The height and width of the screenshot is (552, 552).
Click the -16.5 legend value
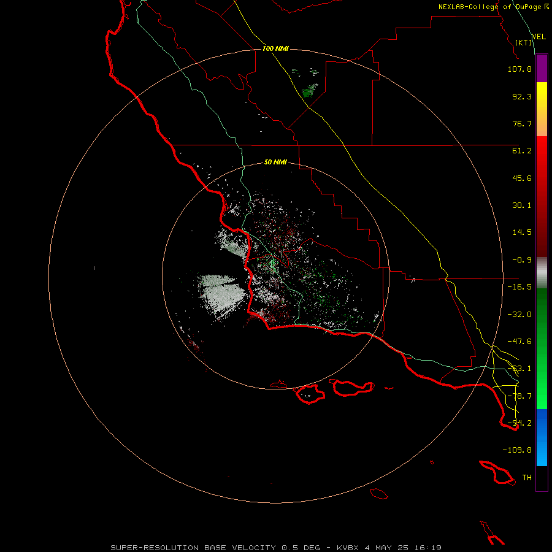coord(519,287)
